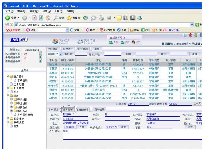Click the browser Refresh icon
The image size is (205, 152).
pyautogui.click(x=41, y=18)
